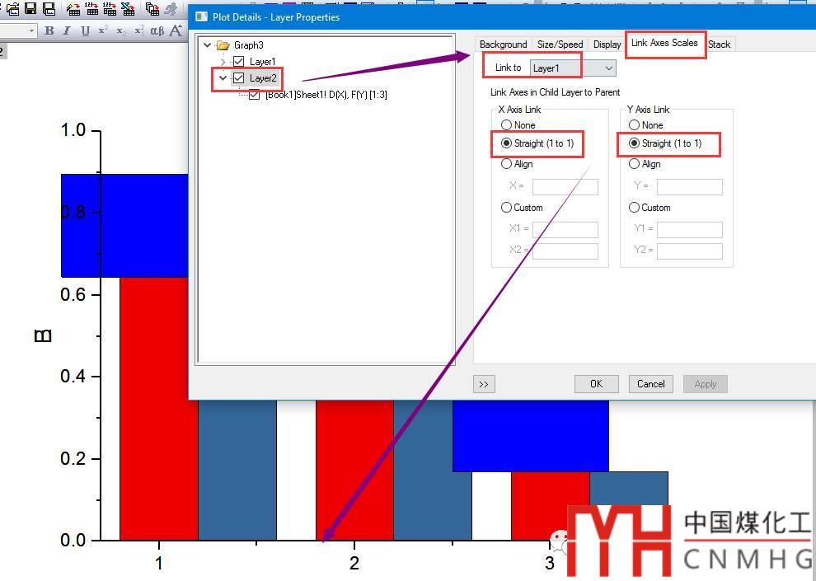This screenshot has width=816, height=581.
Task: Apply Superscript formatting
Action: click(x=103, y=30)
